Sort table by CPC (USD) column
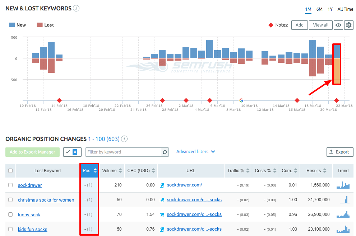The height and width of the screenshot is (236, 356). coord(141,171)
